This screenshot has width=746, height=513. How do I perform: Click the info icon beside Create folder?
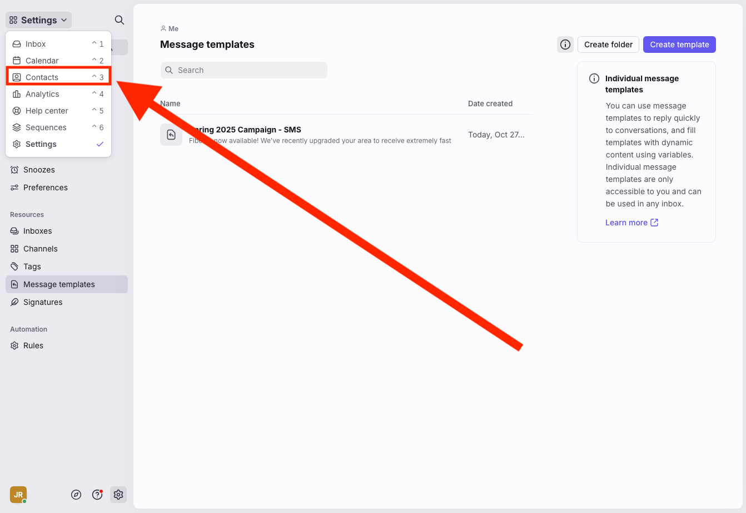[x=565, y=45]
